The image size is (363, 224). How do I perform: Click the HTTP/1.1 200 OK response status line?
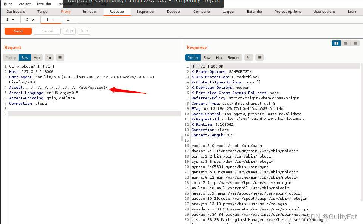207,66
